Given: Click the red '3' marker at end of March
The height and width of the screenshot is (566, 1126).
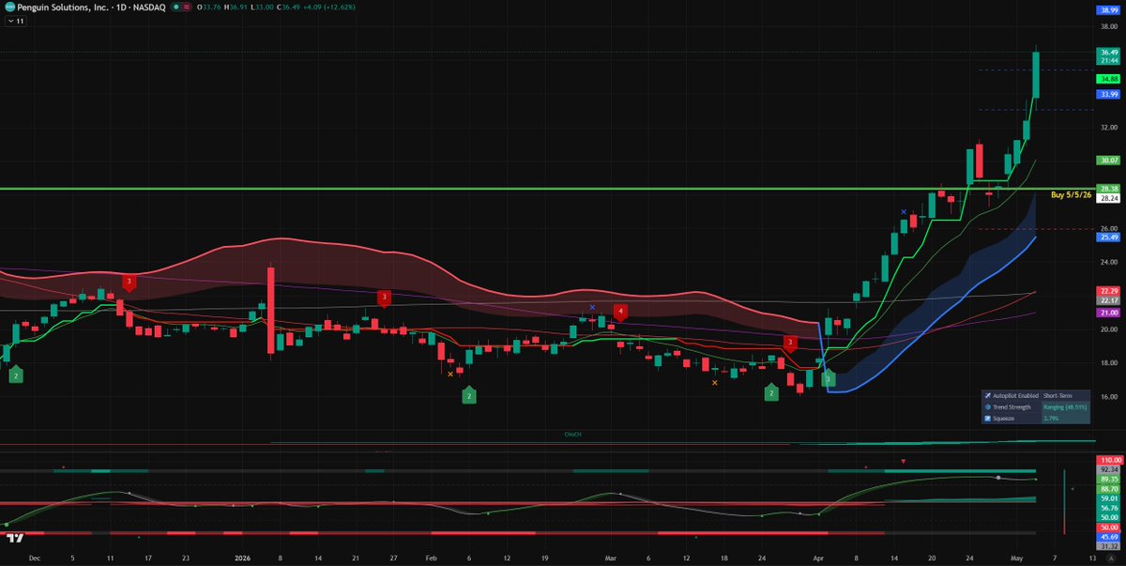Looking at the screenshot, I should (x=791, y=343).
